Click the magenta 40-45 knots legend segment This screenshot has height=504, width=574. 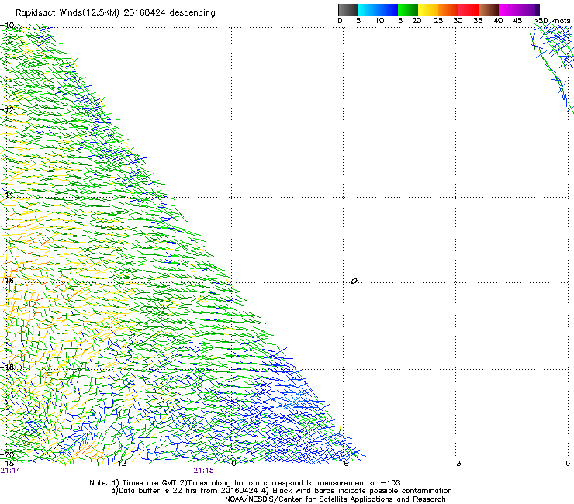509,9
